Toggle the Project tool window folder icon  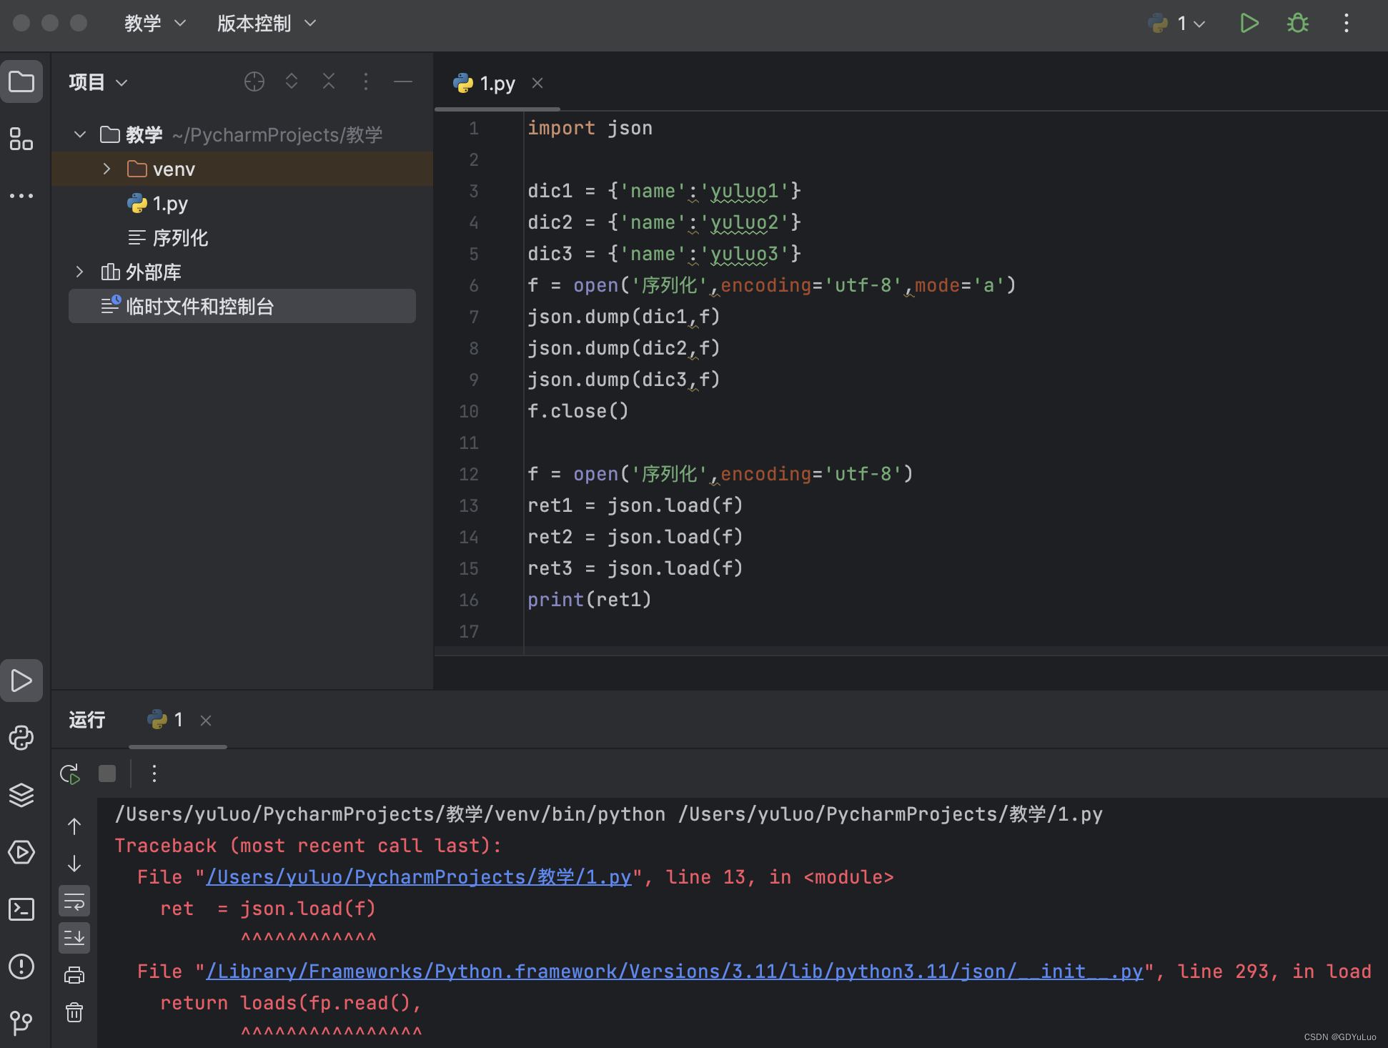pos(21,82)
